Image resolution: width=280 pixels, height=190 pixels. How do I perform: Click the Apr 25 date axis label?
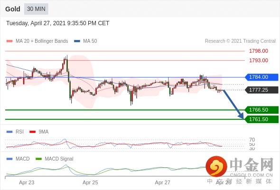(90, 182)
